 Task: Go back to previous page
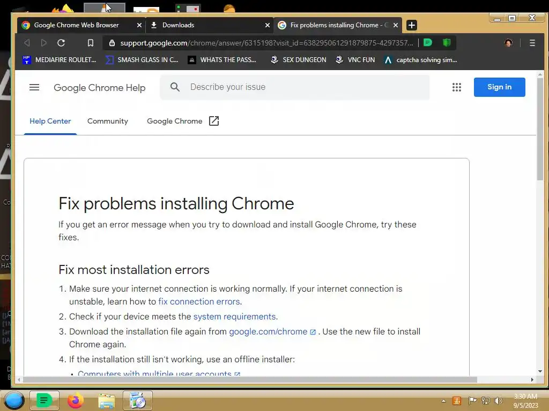tap(27, 43)
